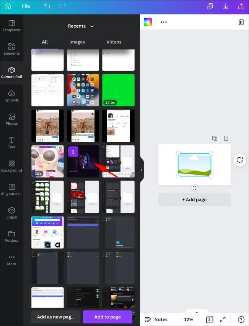Go to Canva home screen
The width and height of the screenshot is (249, 326).
(x=8, y=6)
